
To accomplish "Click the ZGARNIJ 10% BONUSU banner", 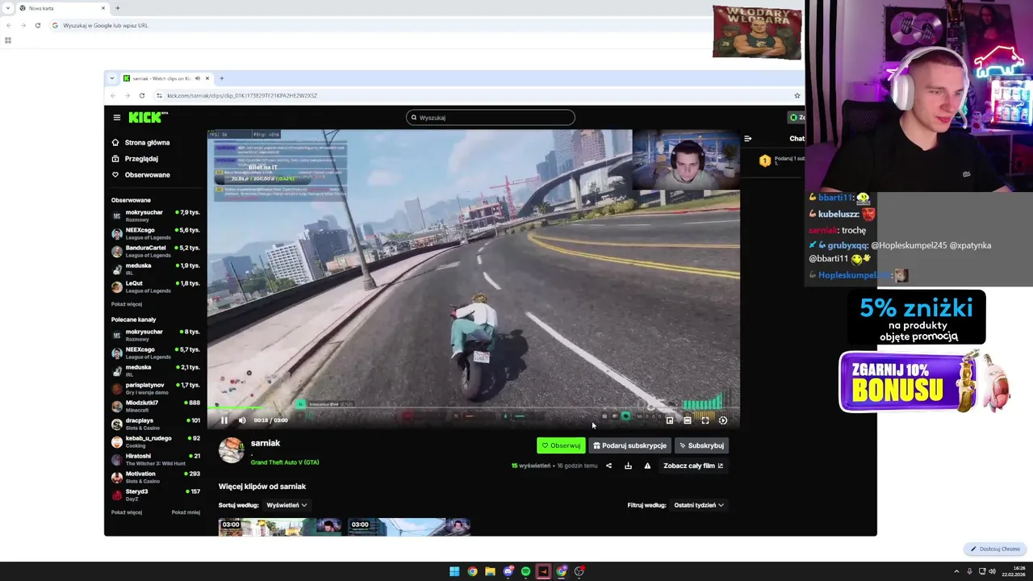I will tap(908, 383).
